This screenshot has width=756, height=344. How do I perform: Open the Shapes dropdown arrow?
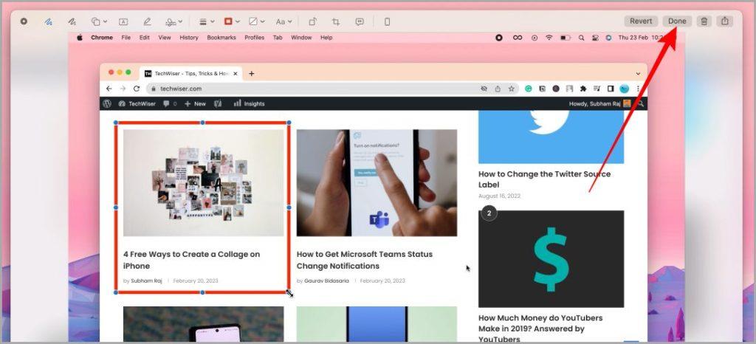[x=105, y=21]
